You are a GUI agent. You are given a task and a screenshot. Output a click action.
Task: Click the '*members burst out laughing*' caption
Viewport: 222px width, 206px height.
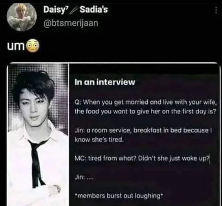(x=119, y=196)
